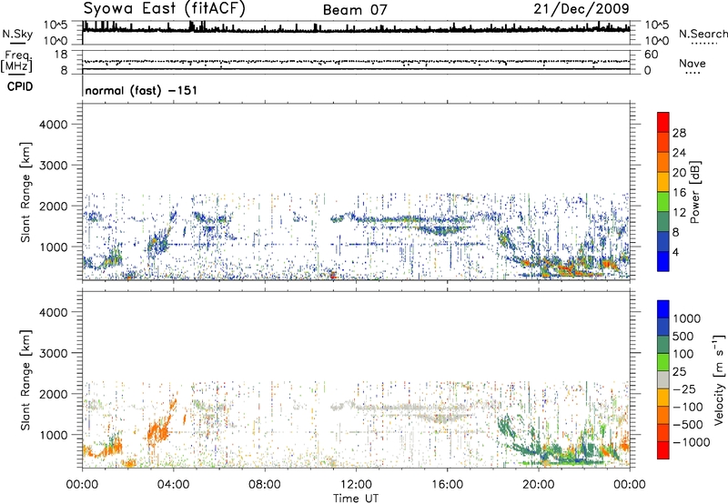This screenshot has width=728, height=504.
Task: Select the 'Power [dB]' colorbar title
Action: coord(695,192)
